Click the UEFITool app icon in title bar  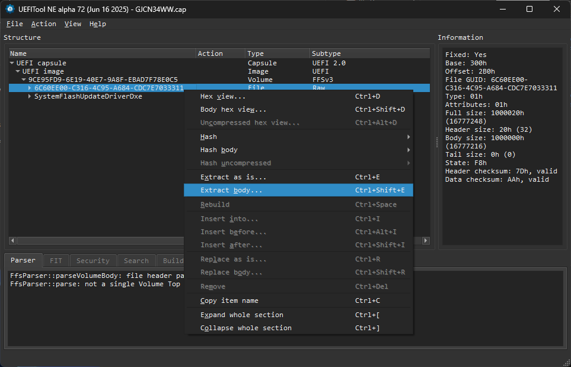[10, 9]
